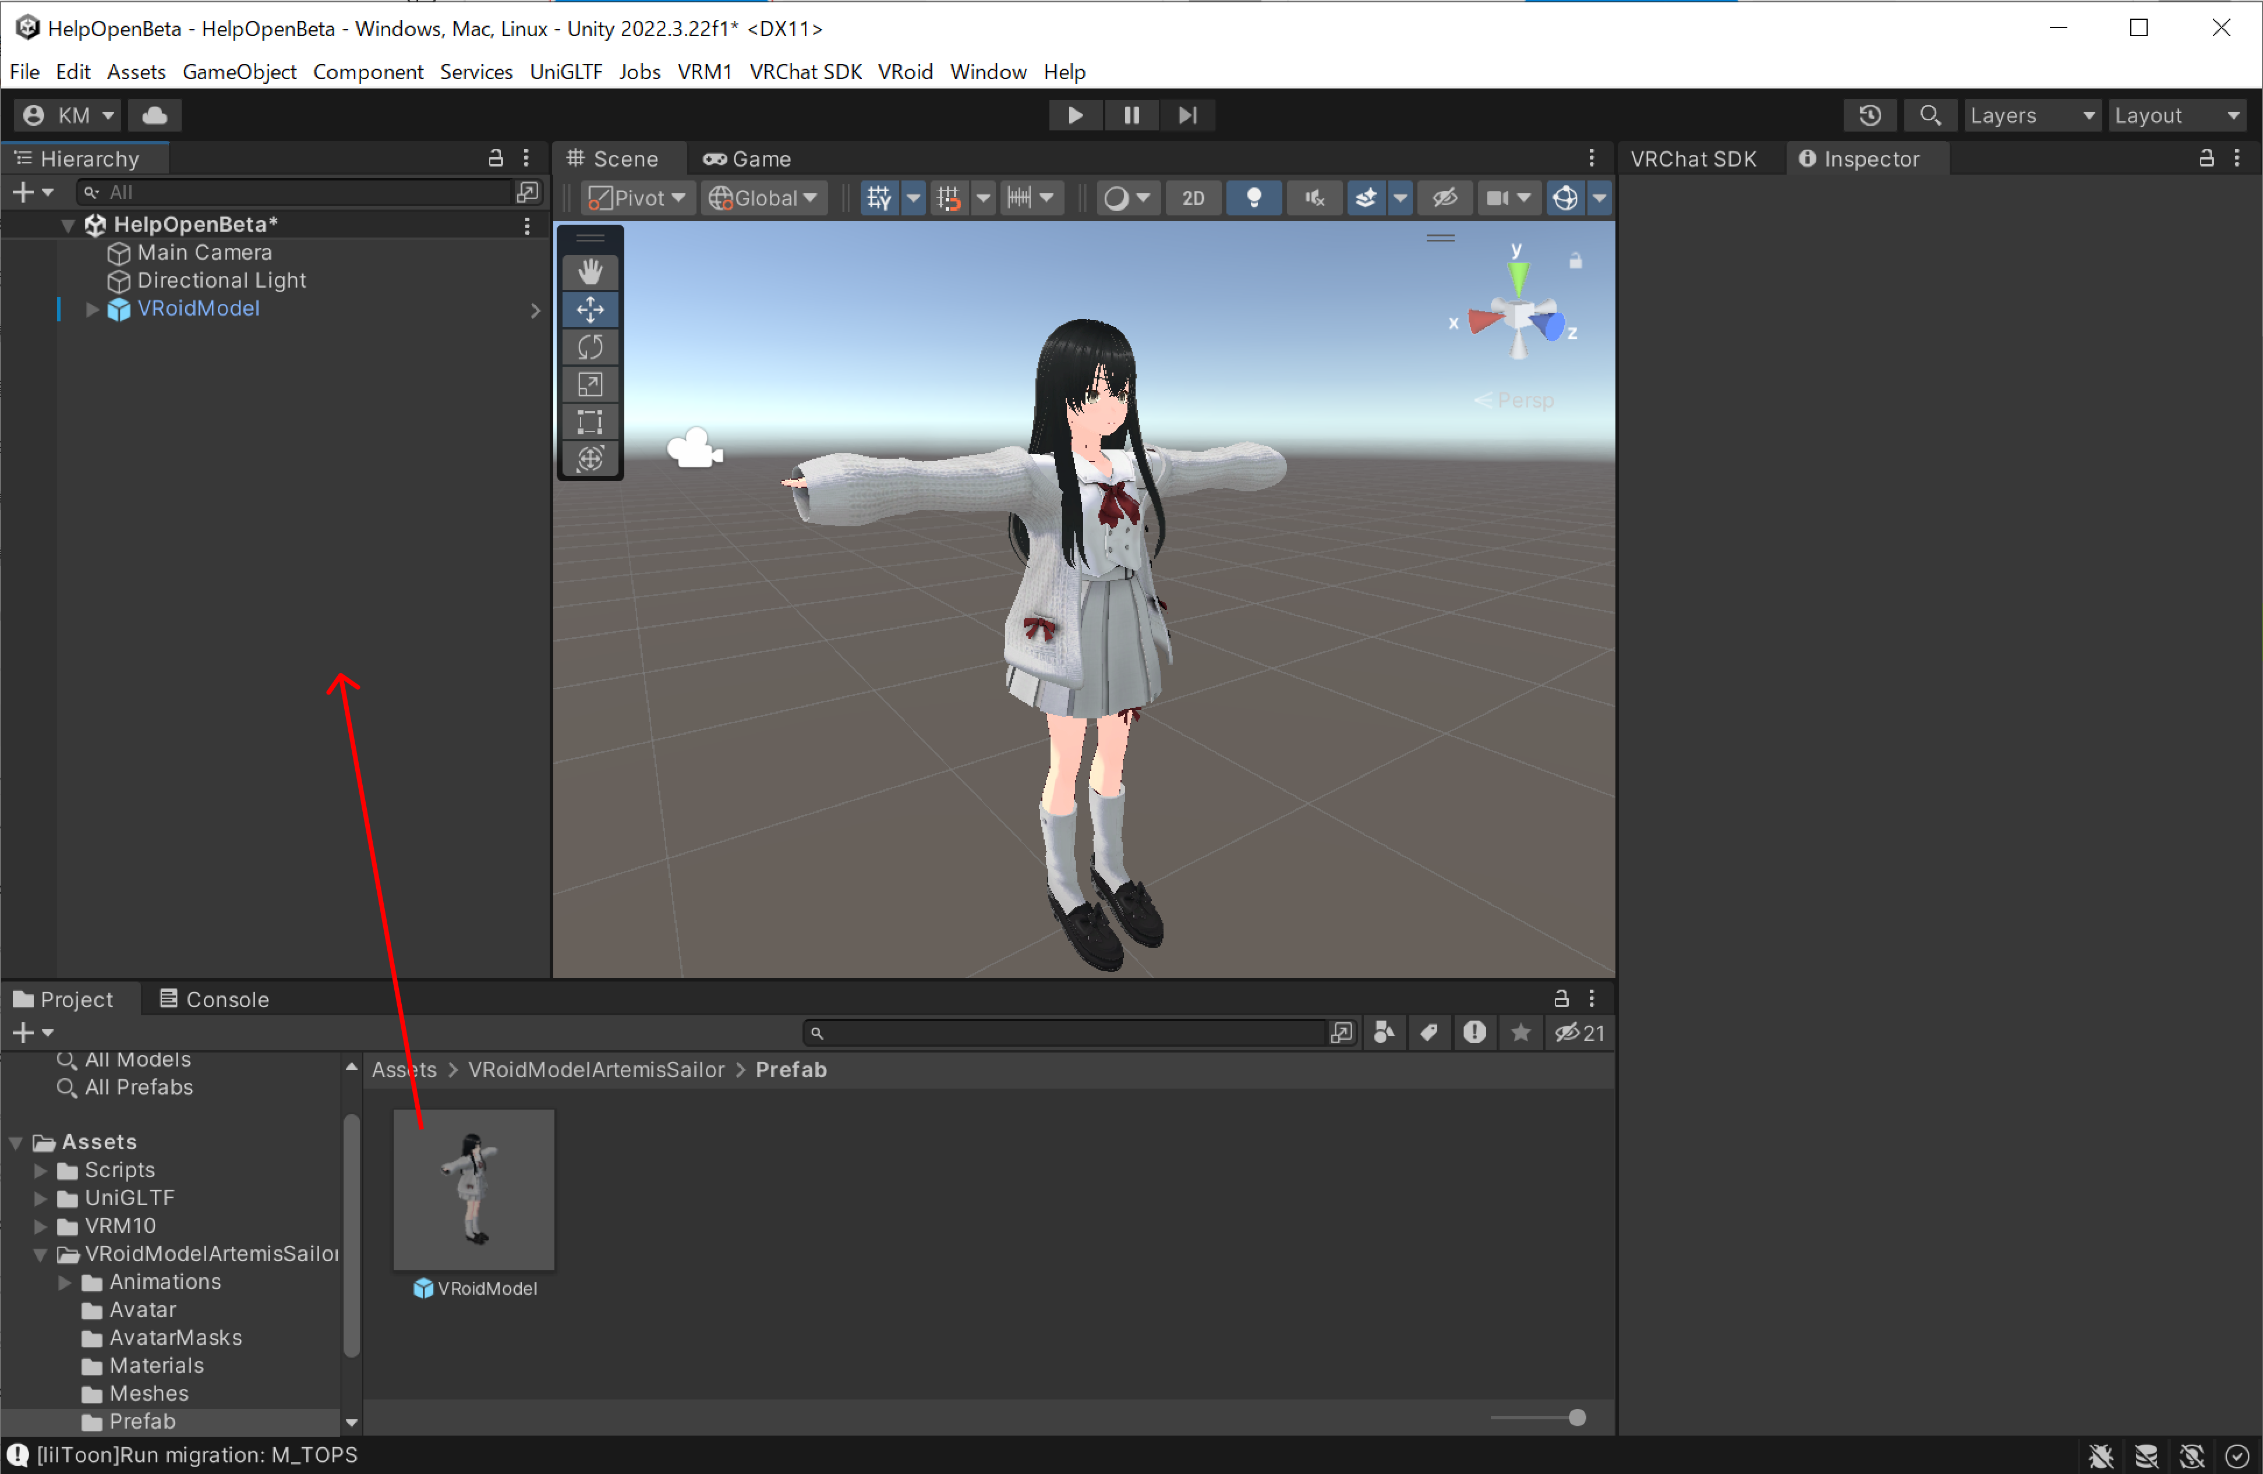Screen dimensions: 2263x1474
Task: Click the hidden packages count icon
Action: [1579, 1032]
